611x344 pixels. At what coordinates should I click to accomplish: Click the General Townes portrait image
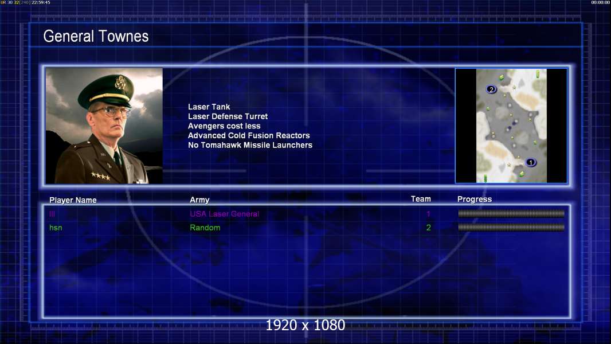pyautogui.click(x=104, y=126)
